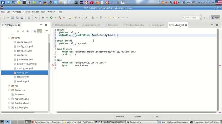Open the External Tools dropdown arrow
The image size is (222, 124).
64,18
